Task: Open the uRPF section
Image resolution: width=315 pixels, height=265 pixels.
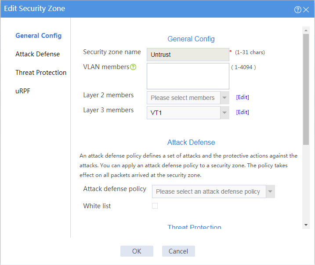Action: coord(23,91)
